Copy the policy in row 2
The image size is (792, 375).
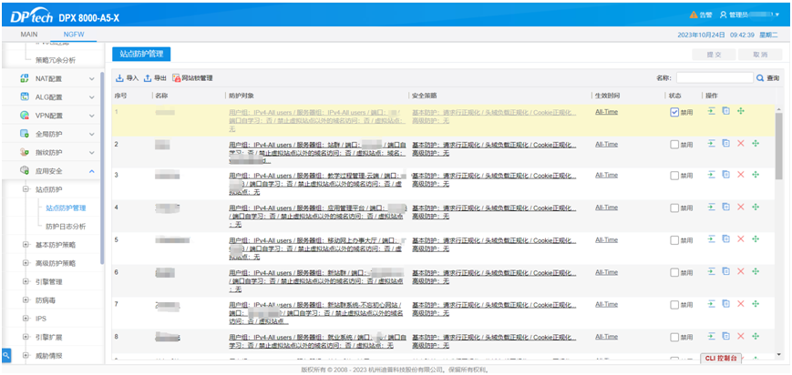click(725, 143)
